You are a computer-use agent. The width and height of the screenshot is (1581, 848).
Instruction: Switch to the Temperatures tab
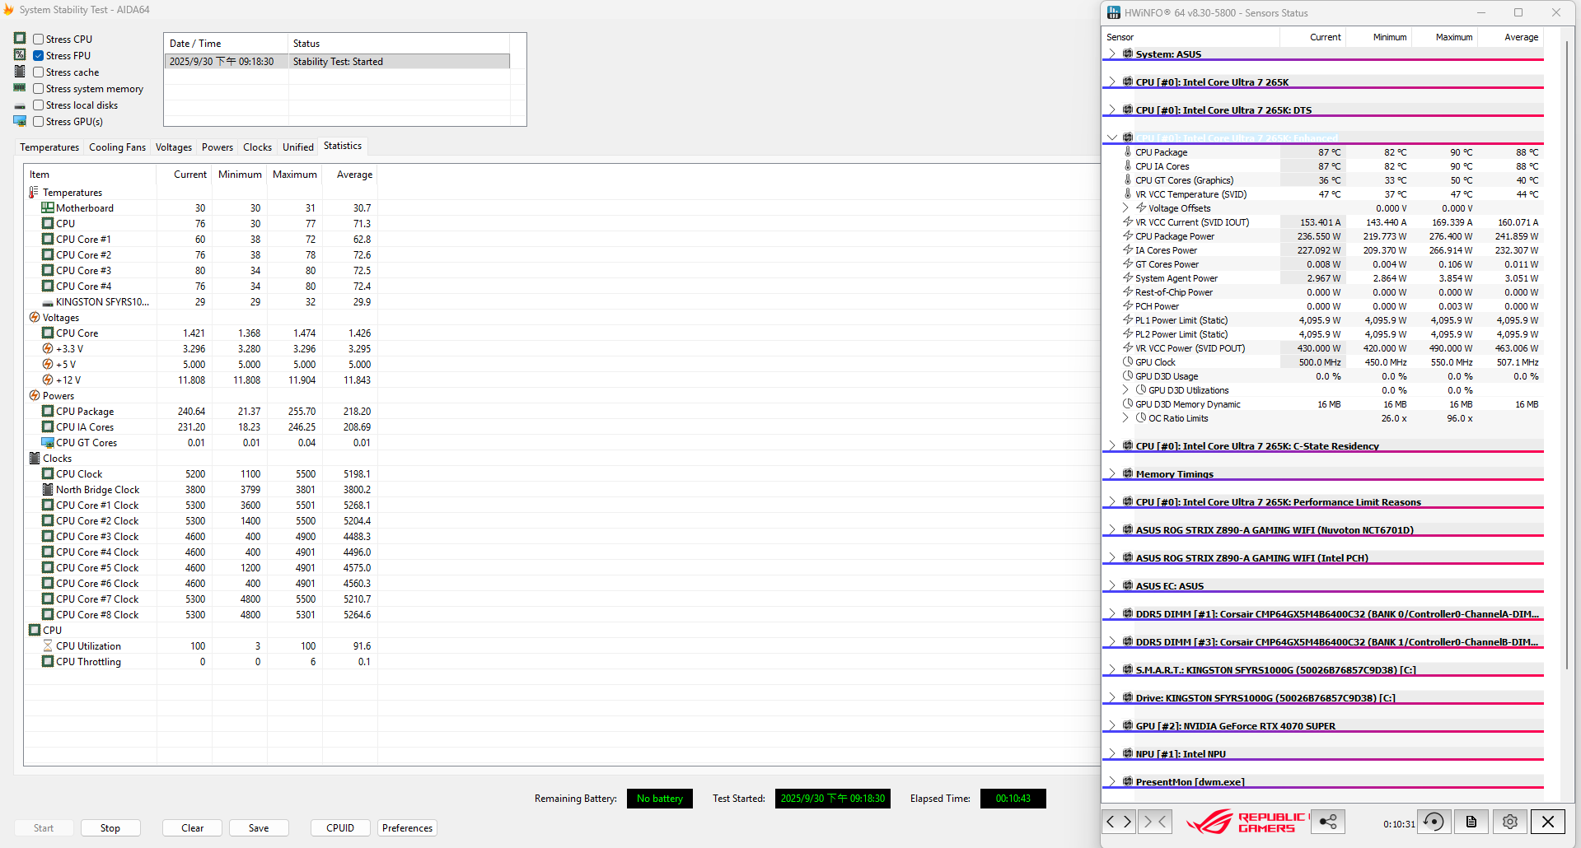pyautogui.click(x=49, y=147)
